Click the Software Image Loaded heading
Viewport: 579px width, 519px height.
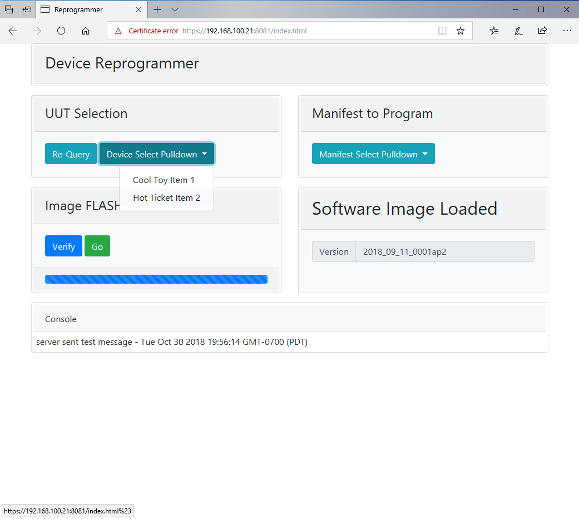(x=405, y=209)
